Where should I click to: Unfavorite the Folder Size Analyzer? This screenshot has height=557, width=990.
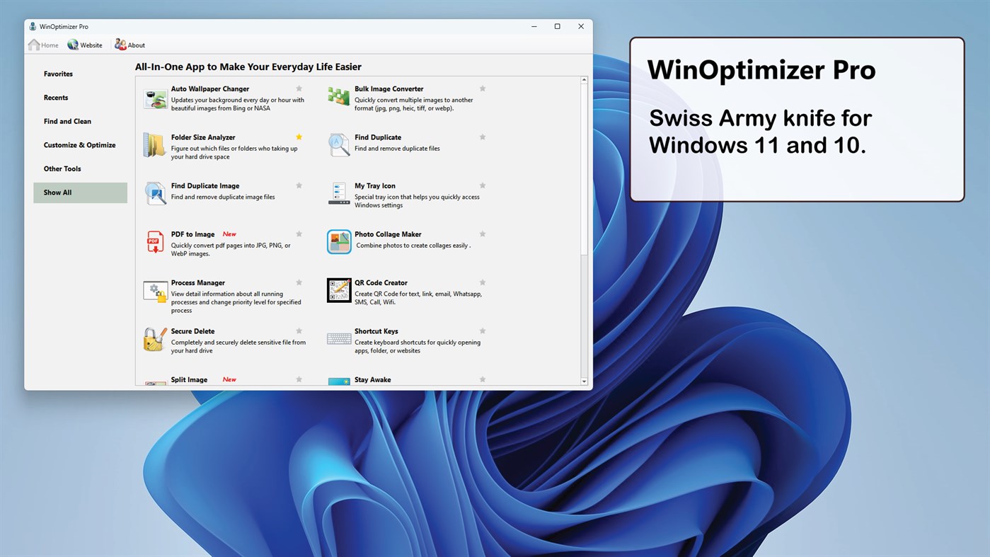[299, 137]
